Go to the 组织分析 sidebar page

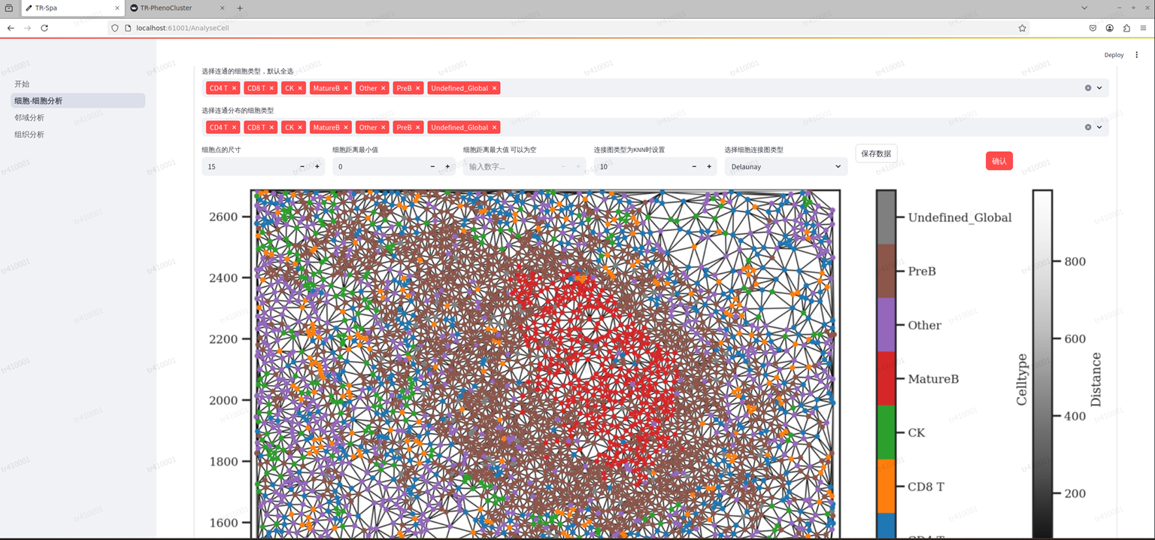coord(29,135)
